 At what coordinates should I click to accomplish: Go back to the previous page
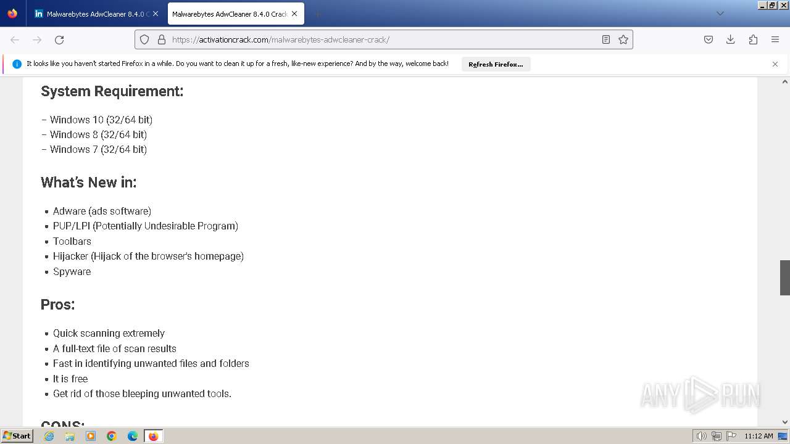(x=15, y=39)
